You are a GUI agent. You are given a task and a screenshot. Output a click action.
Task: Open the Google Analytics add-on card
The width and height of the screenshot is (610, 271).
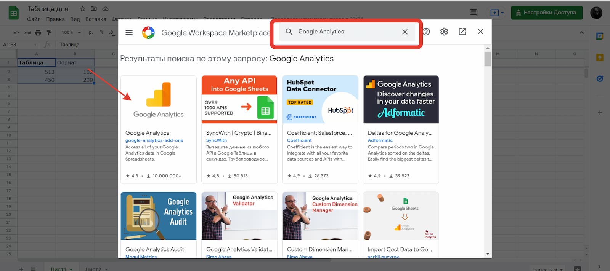point(159,129)
